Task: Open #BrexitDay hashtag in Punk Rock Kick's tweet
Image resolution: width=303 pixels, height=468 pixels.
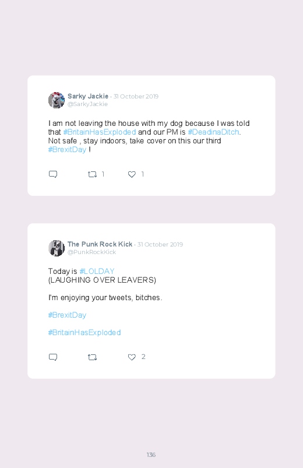Action: coord(67,315)
